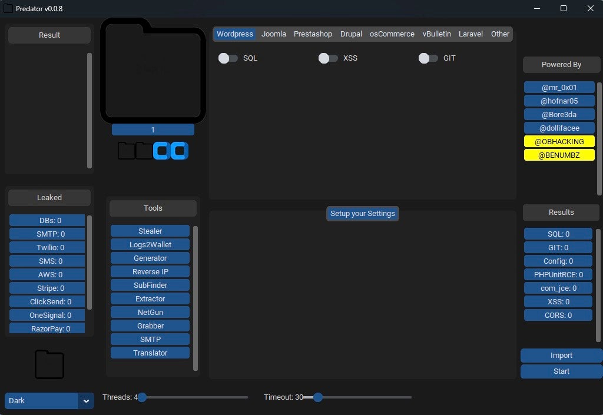Click the Threads slider handle
This screenshot has width=603, height=415.
coord(142,397)
